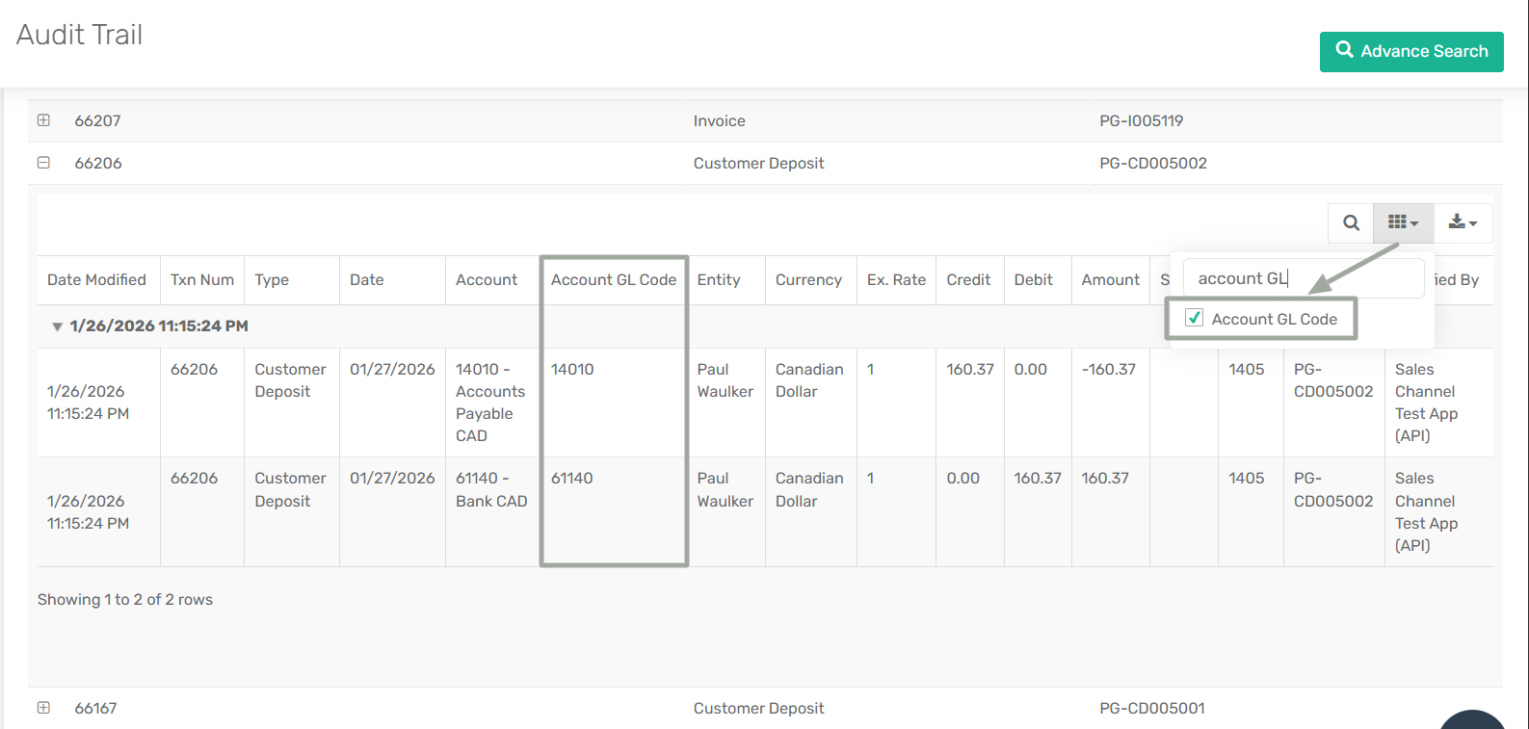Image resolution: width=1529 pixels, height=729 pixels.
Task: Sort by Date Modified column header
Action: click(x=96, y=280)
